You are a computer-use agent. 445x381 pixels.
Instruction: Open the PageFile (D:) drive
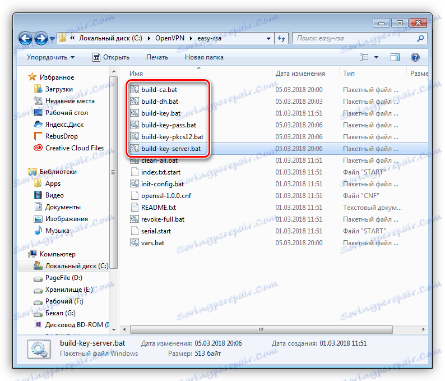63,278
